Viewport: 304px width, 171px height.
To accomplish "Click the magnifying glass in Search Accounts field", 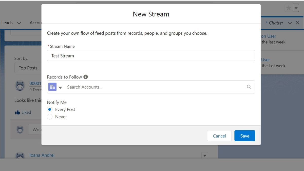I will click(249, 87).
